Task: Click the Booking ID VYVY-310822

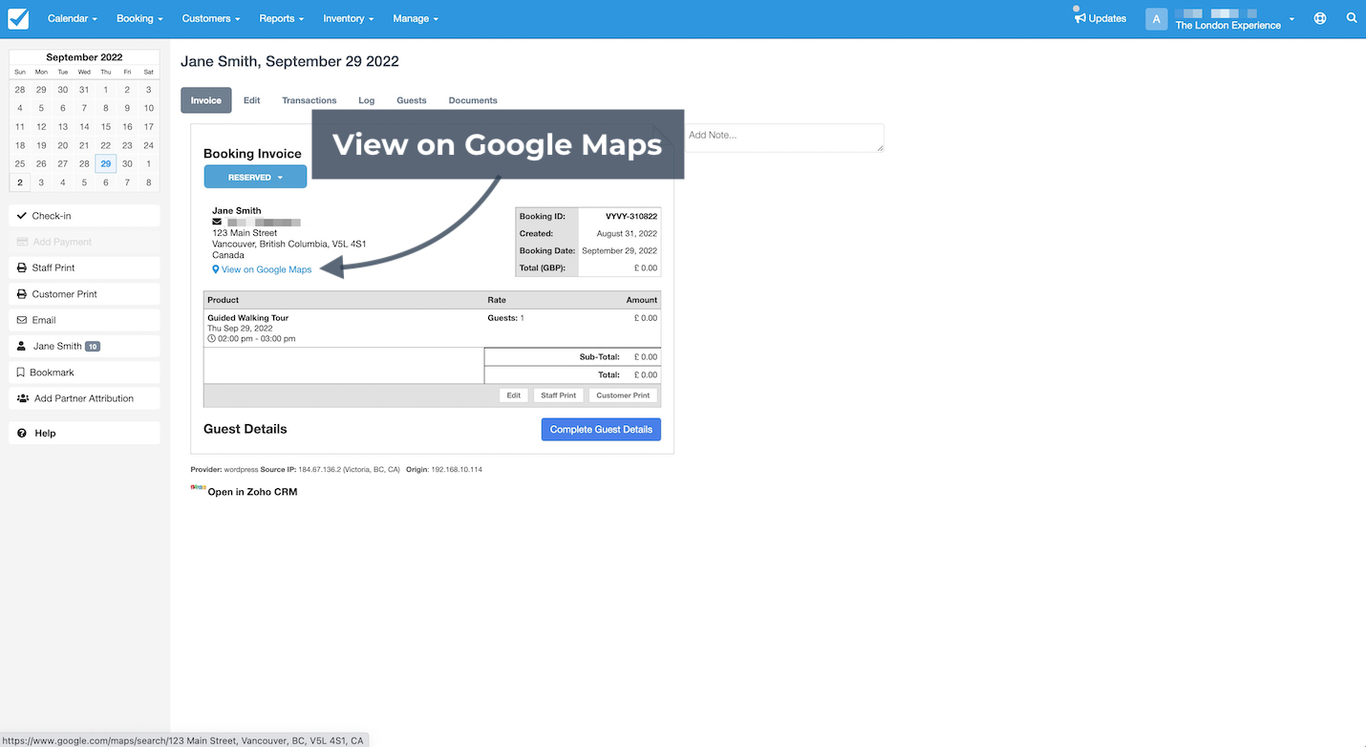Action: click(x=630, y=217)
